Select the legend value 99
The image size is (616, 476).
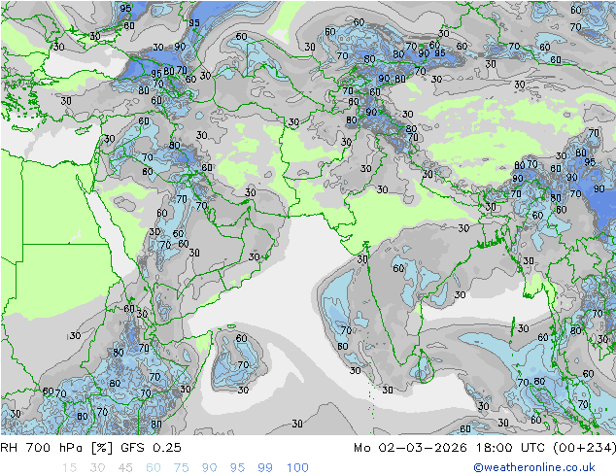tap(265, 467)
